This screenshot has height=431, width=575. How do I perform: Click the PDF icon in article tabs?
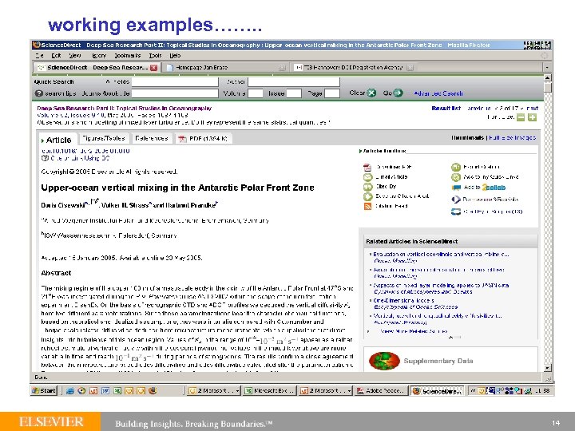click(x=182, y=139)
